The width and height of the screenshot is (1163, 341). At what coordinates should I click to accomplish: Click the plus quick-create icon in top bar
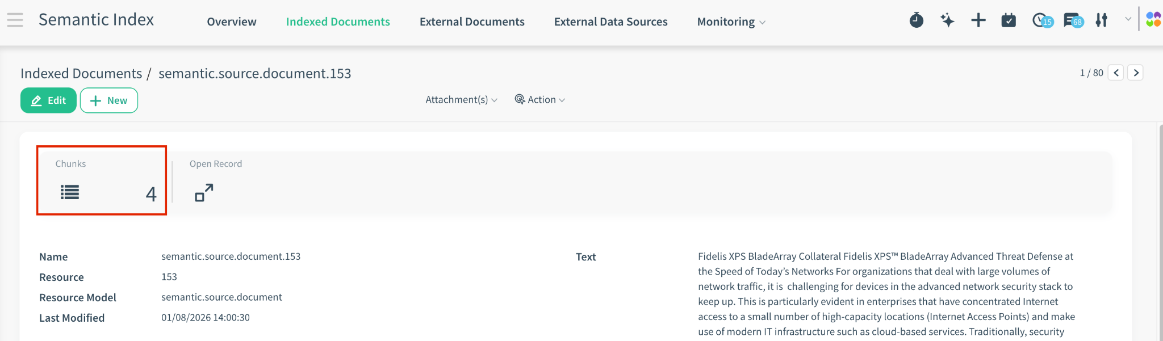978,20
